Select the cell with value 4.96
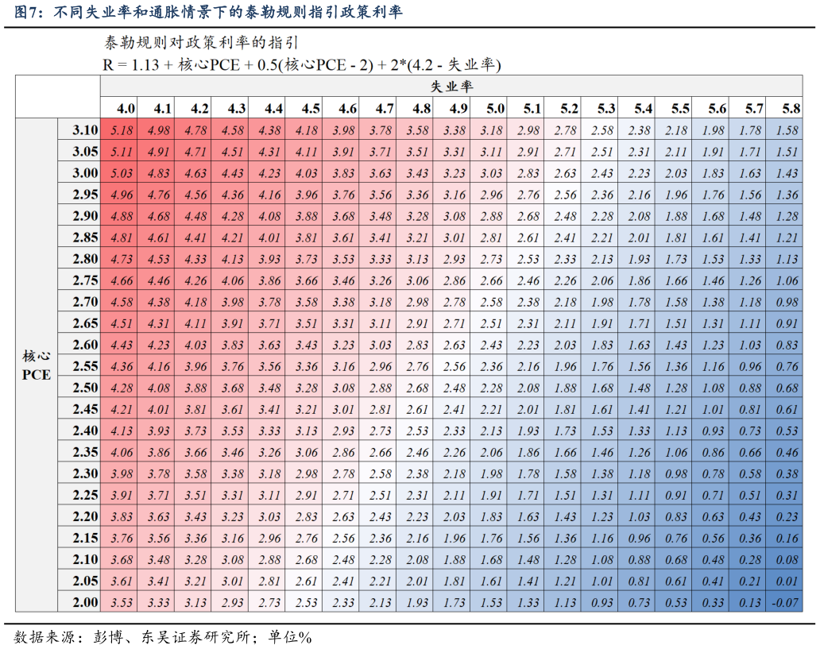Screen dimensions: 820x649 [122, 195]
